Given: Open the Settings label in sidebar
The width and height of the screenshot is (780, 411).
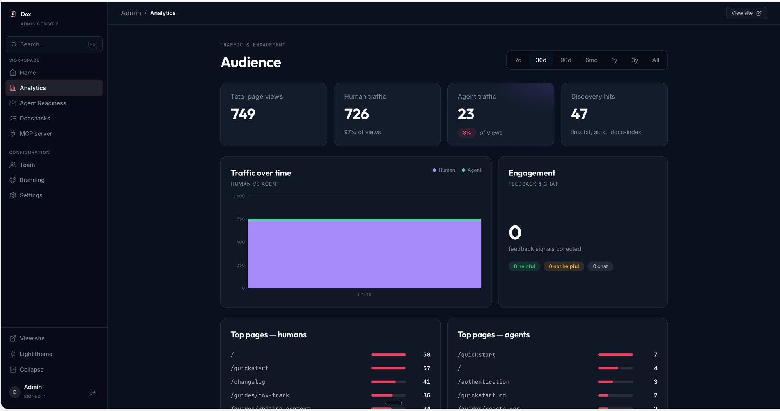Looking at the screenshot, I should 31,195.
